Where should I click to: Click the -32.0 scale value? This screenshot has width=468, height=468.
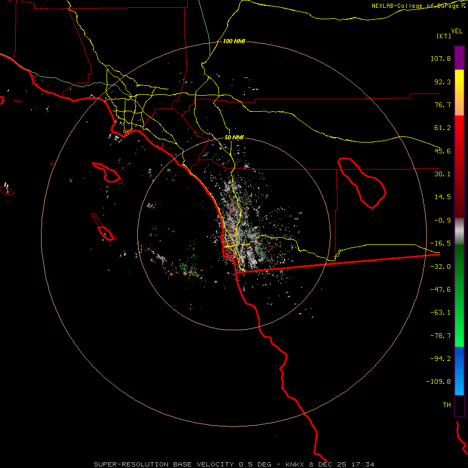pyautogui.click(x=440, y=267)
